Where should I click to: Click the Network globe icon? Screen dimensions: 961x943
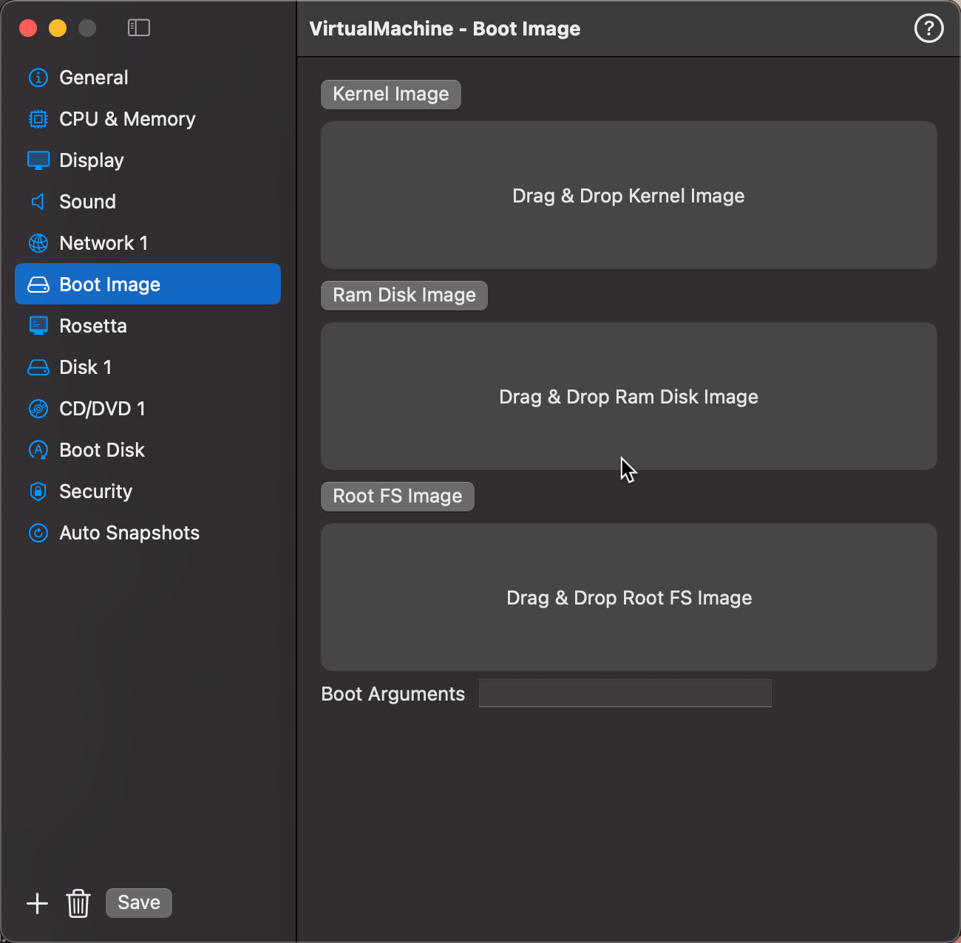[x=38, y=243]
